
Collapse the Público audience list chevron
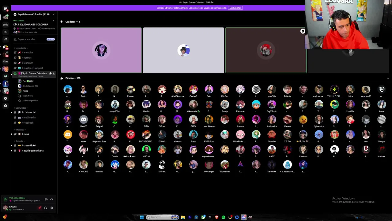(x=388, y=78)
